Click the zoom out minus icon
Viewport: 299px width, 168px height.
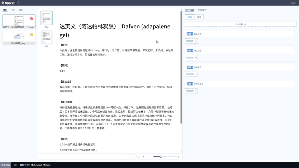tap(151, 157)
